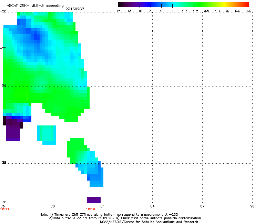Screen dimensions: 255x224
Task: Click the "-0.7" label on the color scale
Action: click(x=183, y=11)
